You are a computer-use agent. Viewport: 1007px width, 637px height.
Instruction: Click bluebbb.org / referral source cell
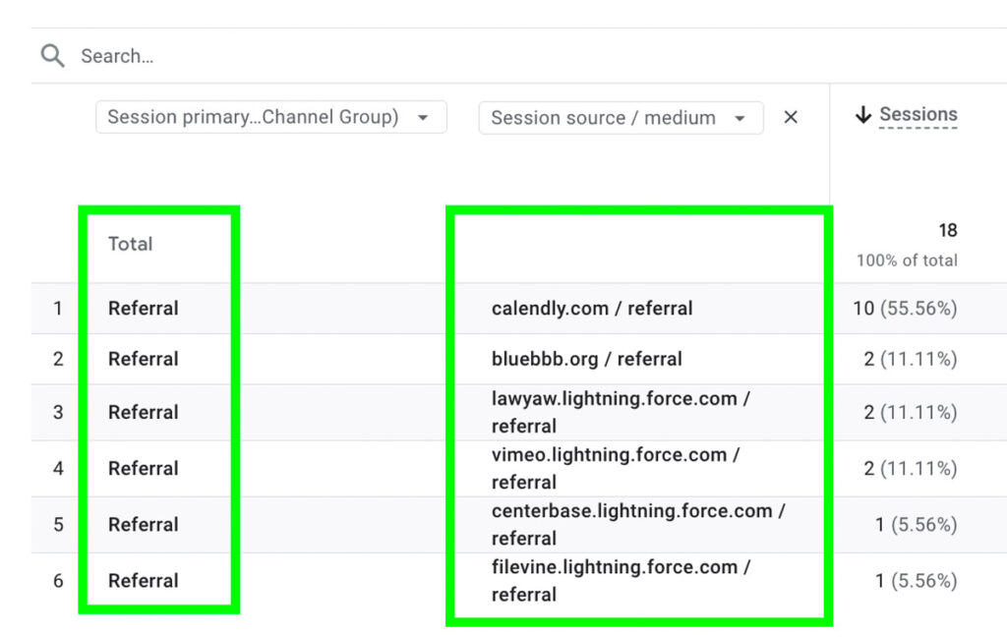pyautogui.click(x=586, y=359)
